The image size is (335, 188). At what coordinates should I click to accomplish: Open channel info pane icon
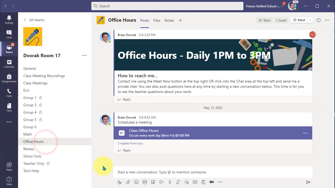coord(319,20)
